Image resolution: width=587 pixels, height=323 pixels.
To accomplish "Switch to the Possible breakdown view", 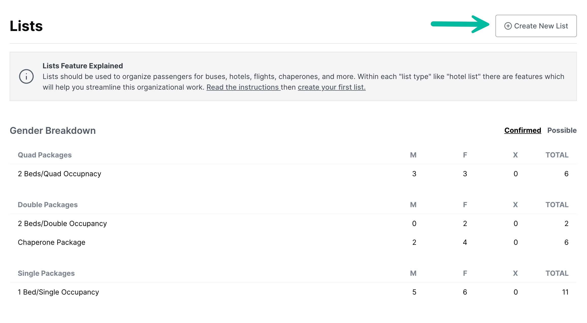I will pos(562,130).
